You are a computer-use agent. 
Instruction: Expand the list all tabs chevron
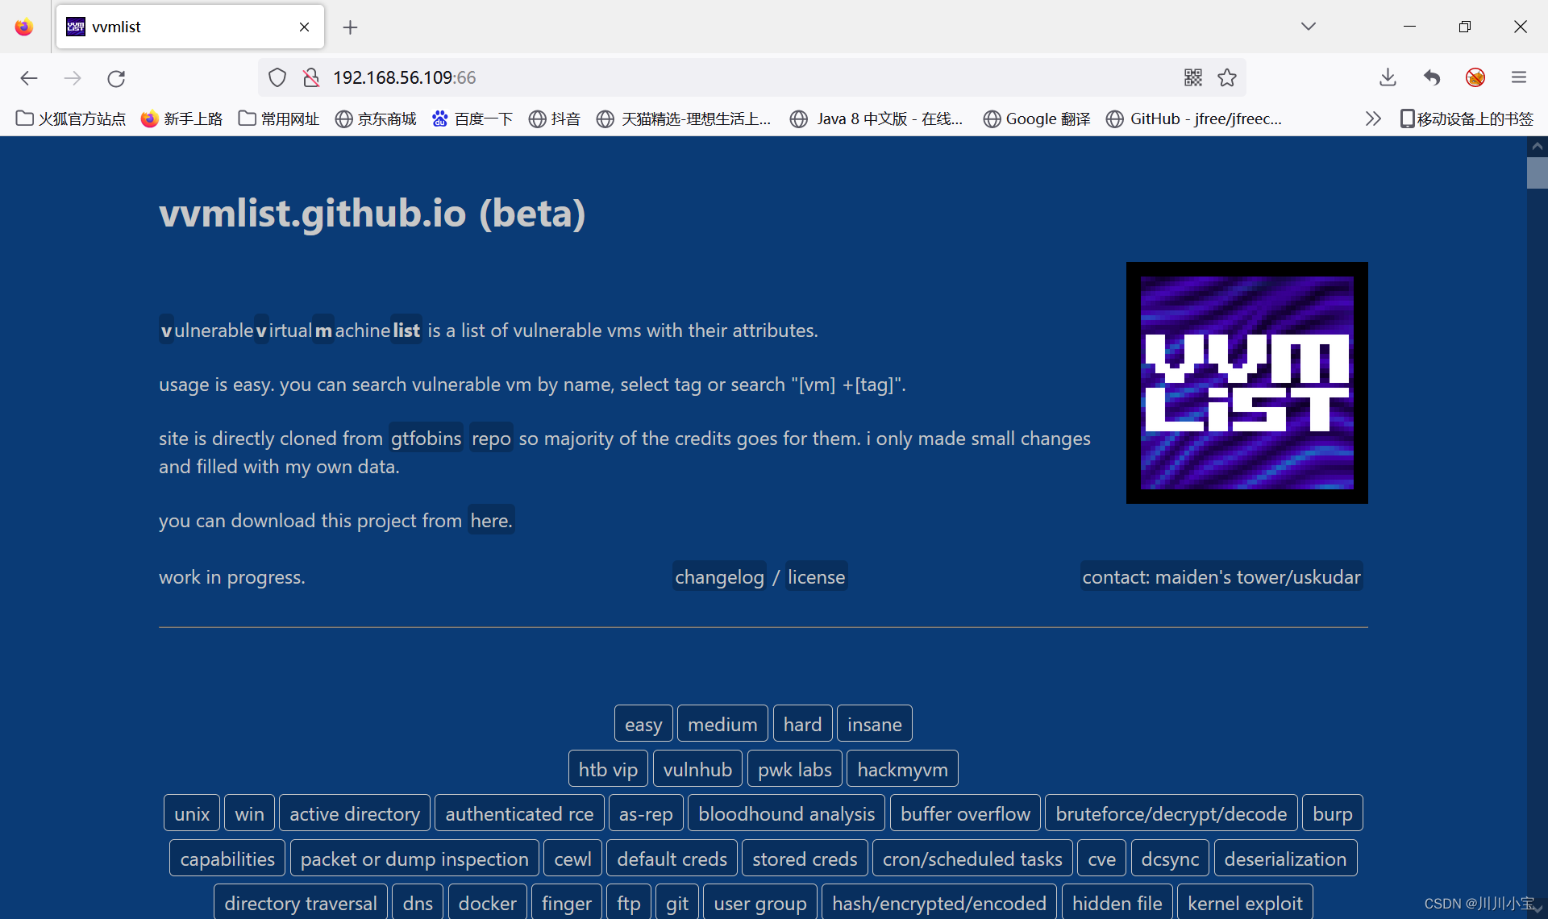click(x=1308, y=27)
